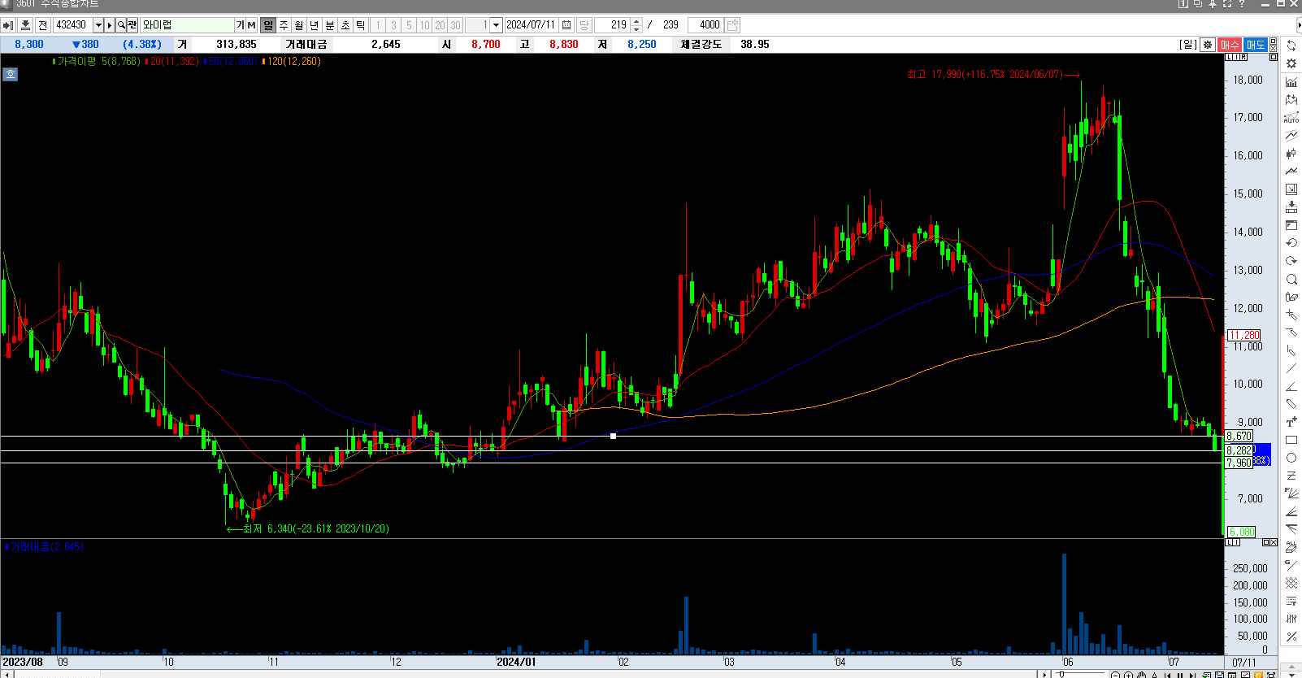Open the calendar date picker icon

[566, 25]
